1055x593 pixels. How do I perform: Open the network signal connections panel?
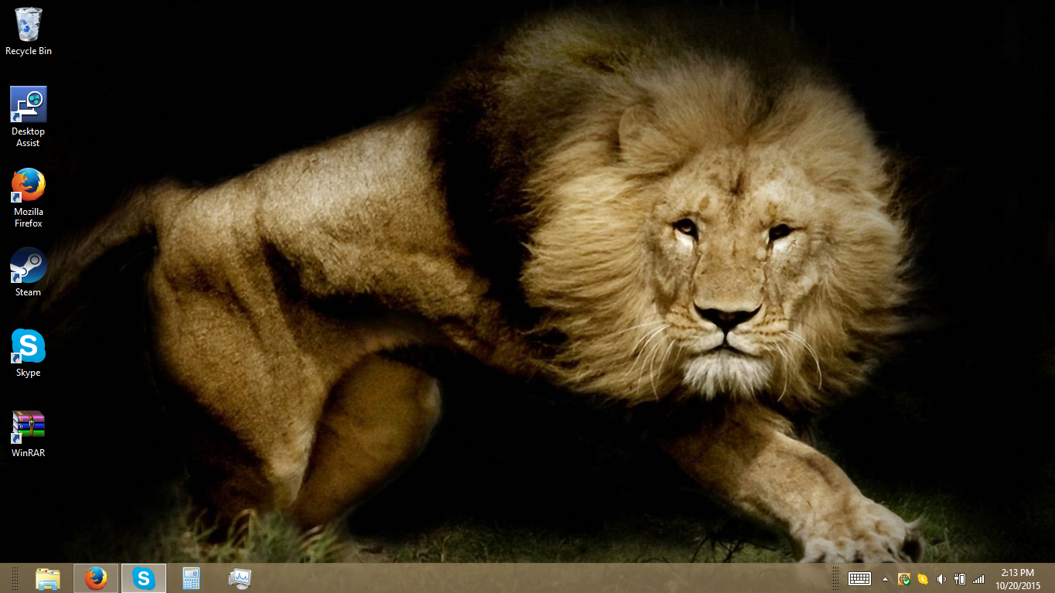[978, 578]
